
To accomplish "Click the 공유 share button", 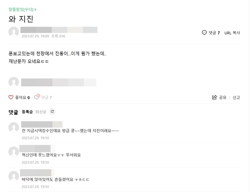I will [222, 97].
